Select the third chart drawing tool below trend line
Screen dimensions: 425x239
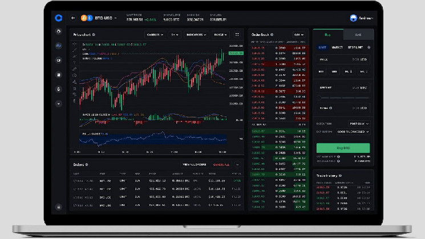pos(75,56)
